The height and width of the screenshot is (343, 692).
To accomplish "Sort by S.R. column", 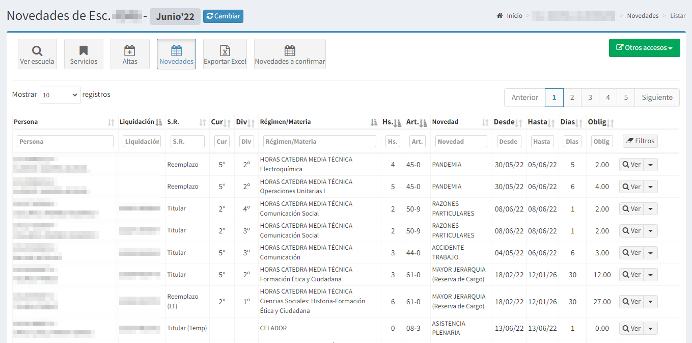I will point(187,122).
